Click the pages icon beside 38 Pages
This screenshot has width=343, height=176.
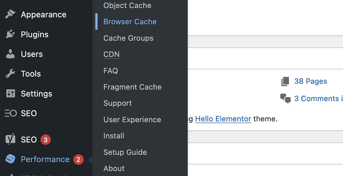point(285,82)
